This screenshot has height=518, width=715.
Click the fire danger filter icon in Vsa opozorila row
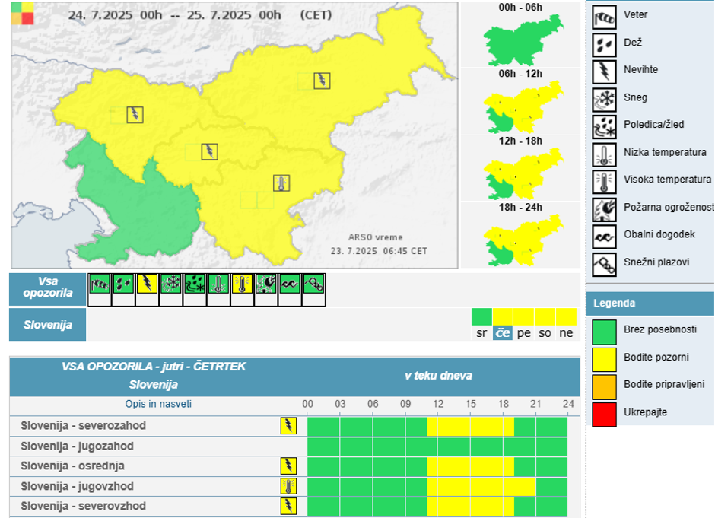click(x=266, y=284)
